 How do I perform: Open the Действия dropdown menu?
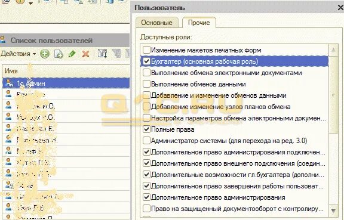point(18,54)
